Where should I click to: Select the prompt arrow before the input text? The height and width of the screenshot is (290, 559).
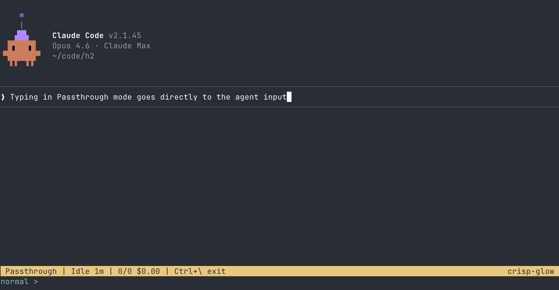[x=3, y=97]
